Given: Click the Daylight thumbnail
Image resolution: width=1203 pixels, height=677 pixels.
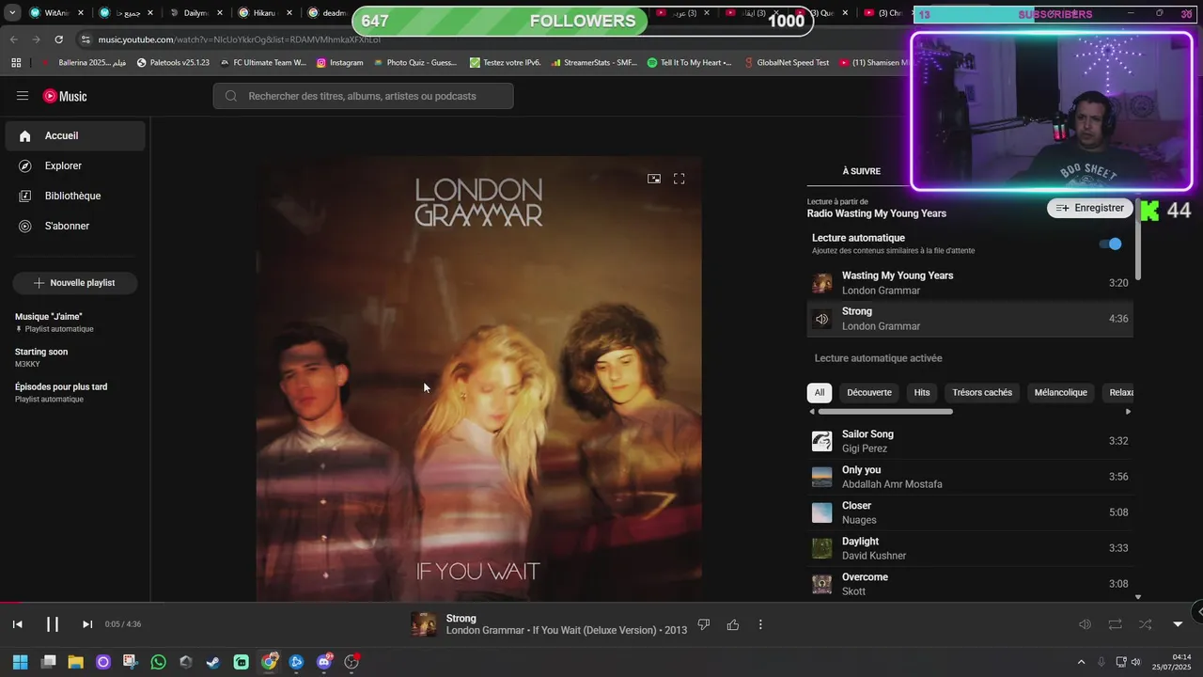Looking at the screenshot, I should pos(822,548).
